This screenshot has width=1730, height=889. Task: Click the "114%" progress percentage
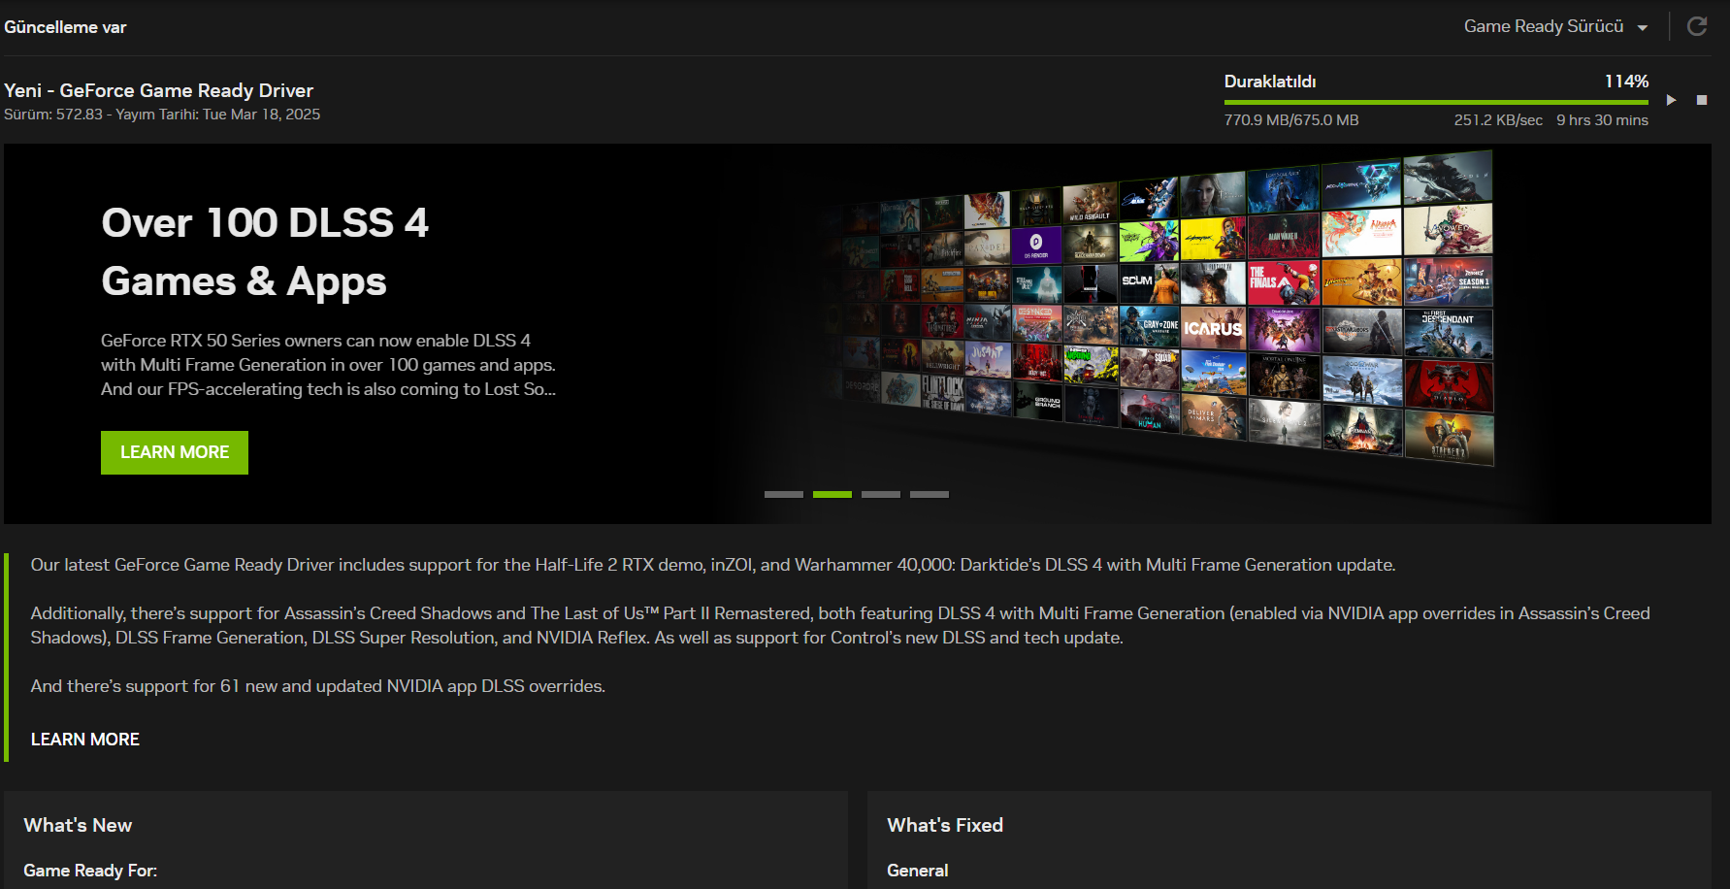tap(1626, 82)
